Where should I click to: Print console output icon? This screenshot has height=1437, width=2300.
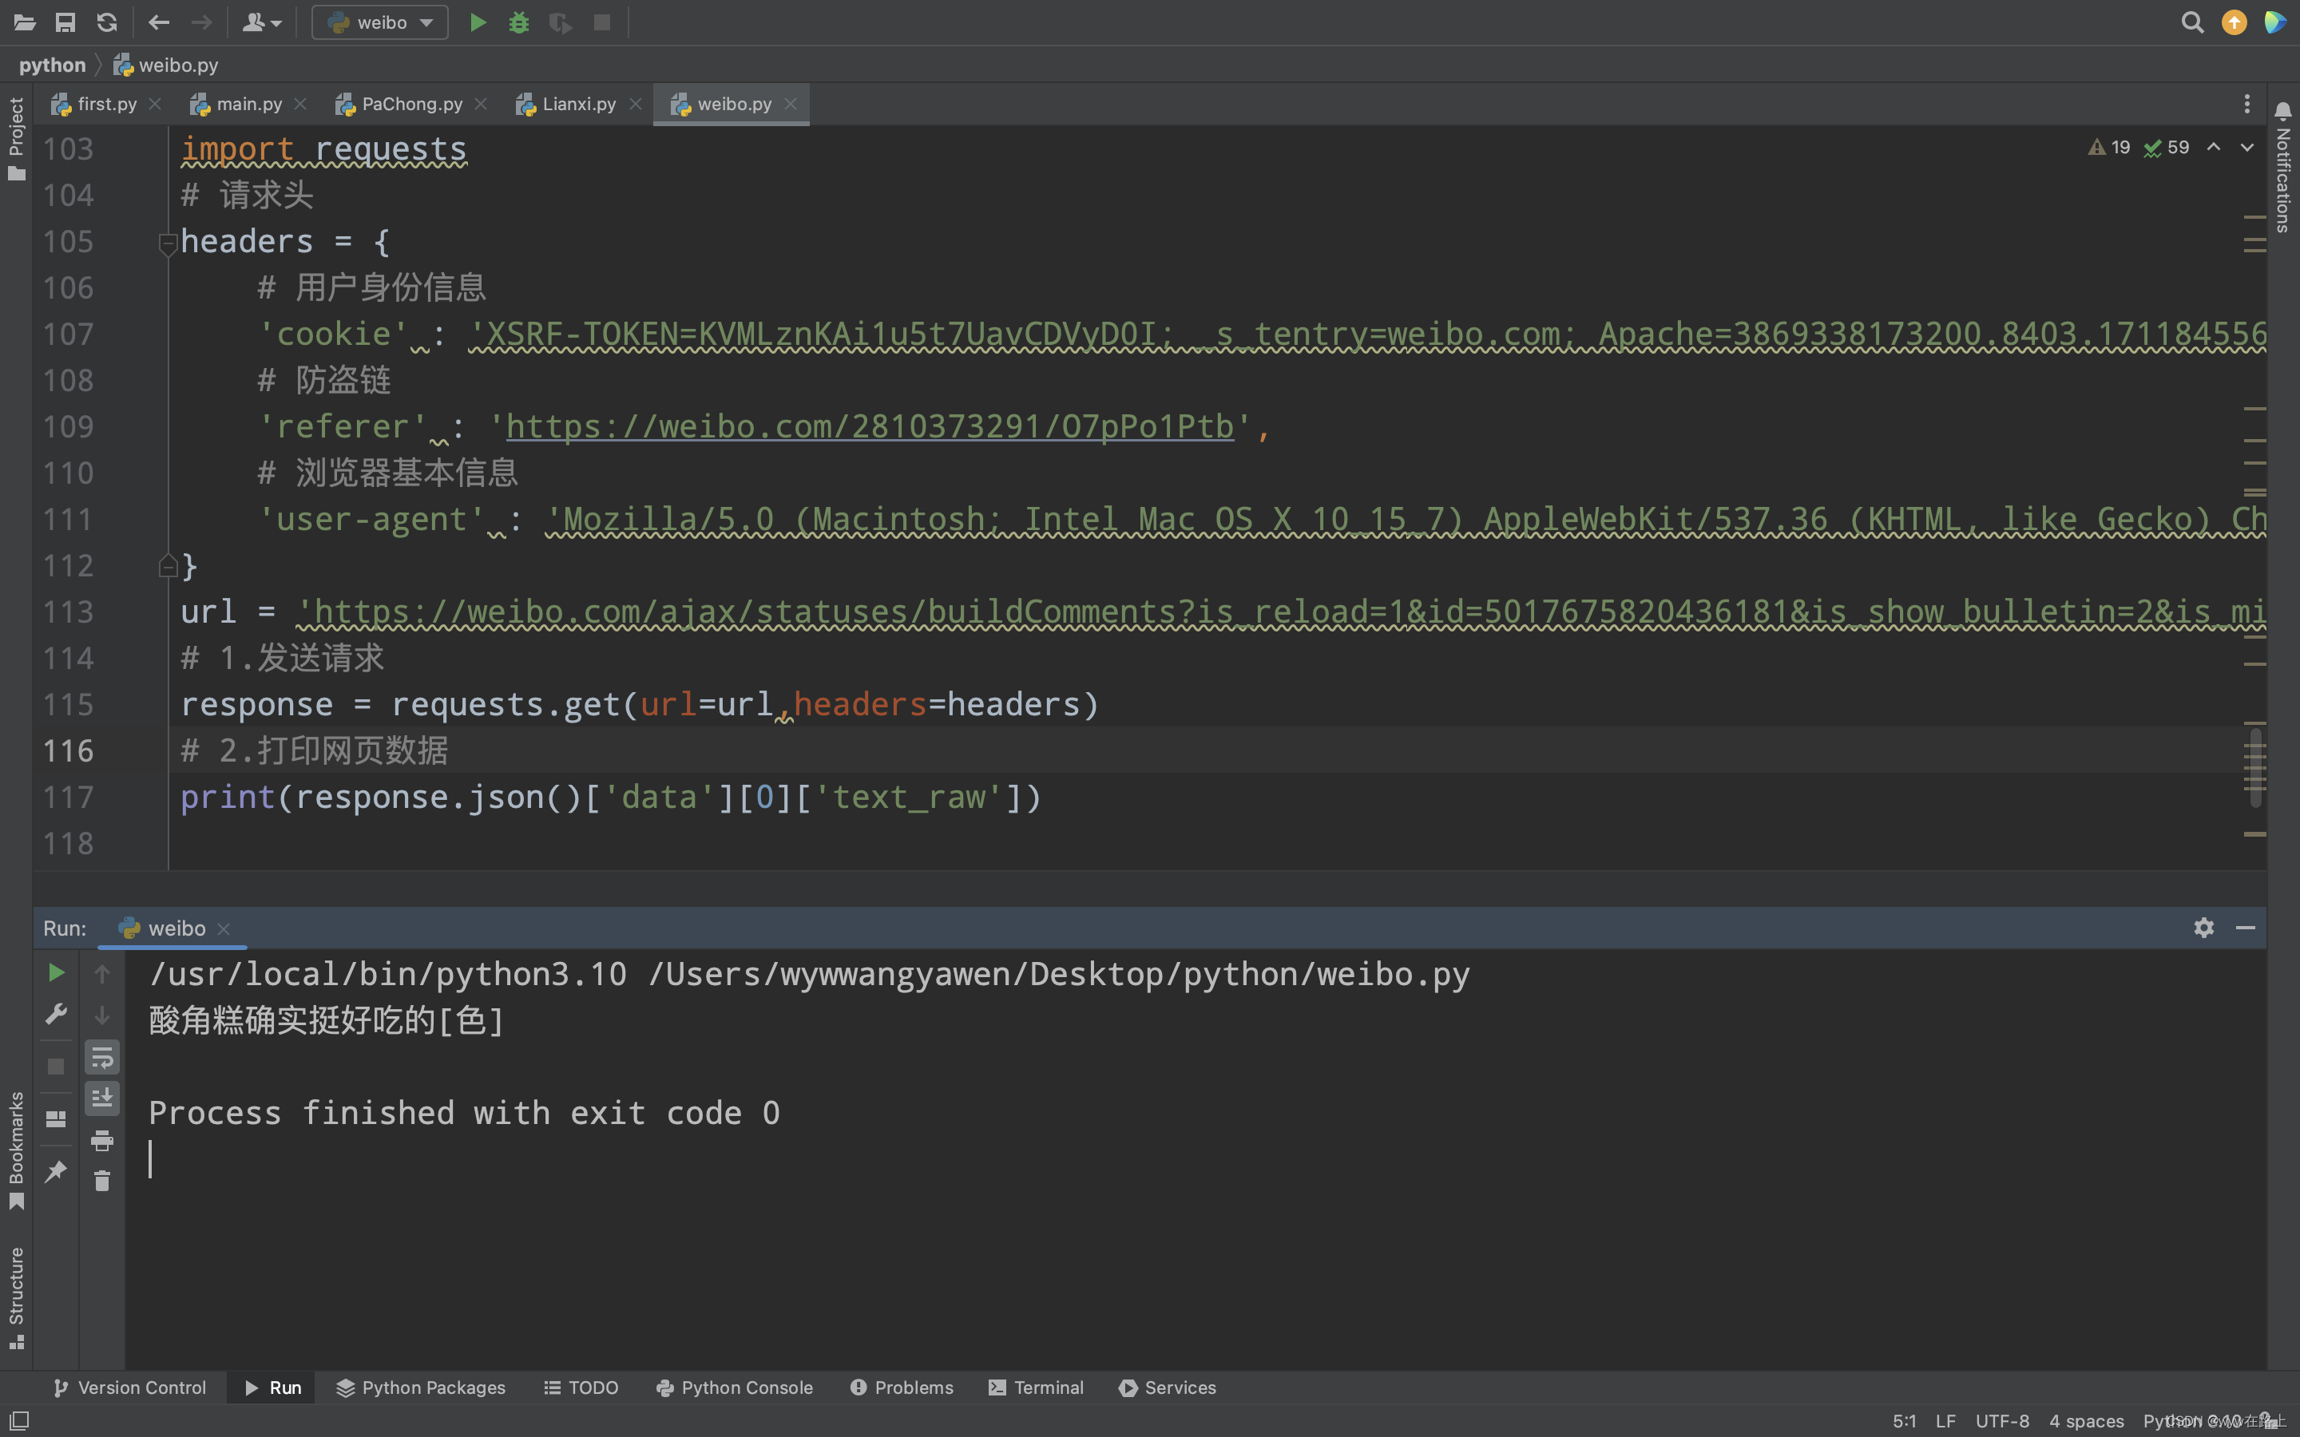point(101,1139)
